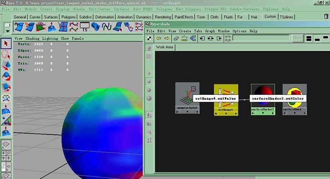Clear the Hypershade graph with eraser

176,38
